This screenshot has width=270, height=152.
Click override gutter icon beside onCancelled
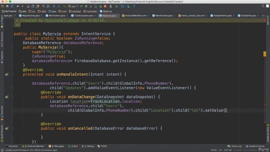pyautogui.click(x=7, y=128)
